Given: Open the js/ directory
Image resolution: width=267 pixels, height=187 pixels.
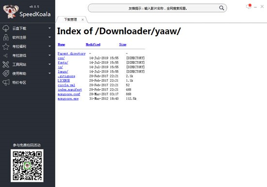Looking at the screenshot, I should [60, 67].
